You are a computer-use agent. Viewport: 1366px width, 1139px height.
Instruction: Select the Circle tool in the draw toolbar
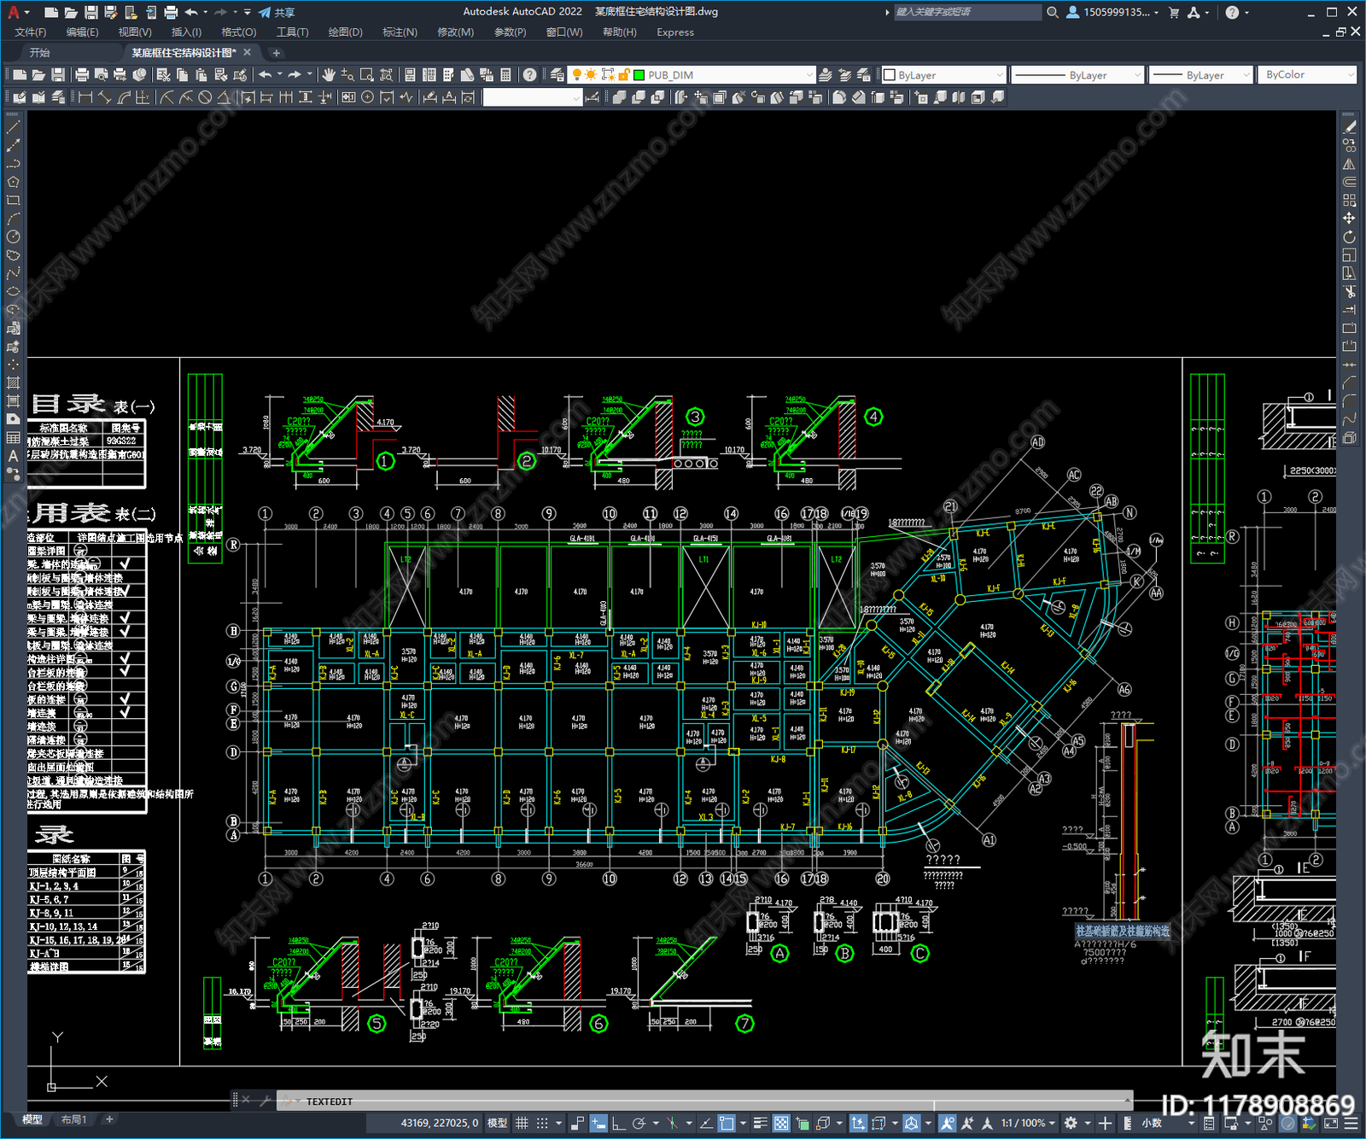[x=13, y=237]
